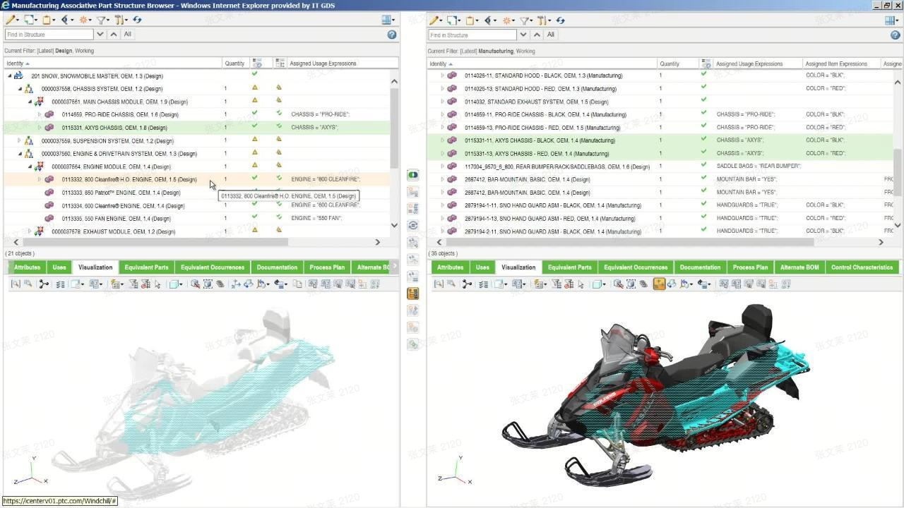Open the Attributes tab in left pane
Image resolution: width=904 pixels, height=508 pixels.
tap(27, 267)
